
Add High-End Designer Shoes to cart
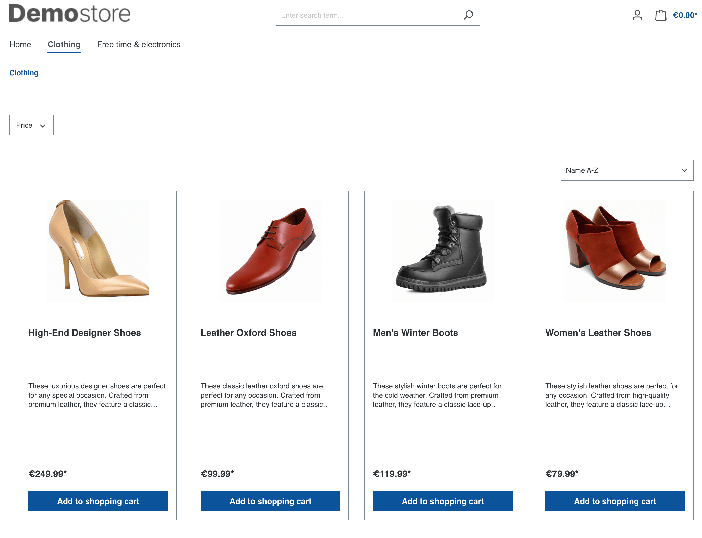[x=98, y=501]
